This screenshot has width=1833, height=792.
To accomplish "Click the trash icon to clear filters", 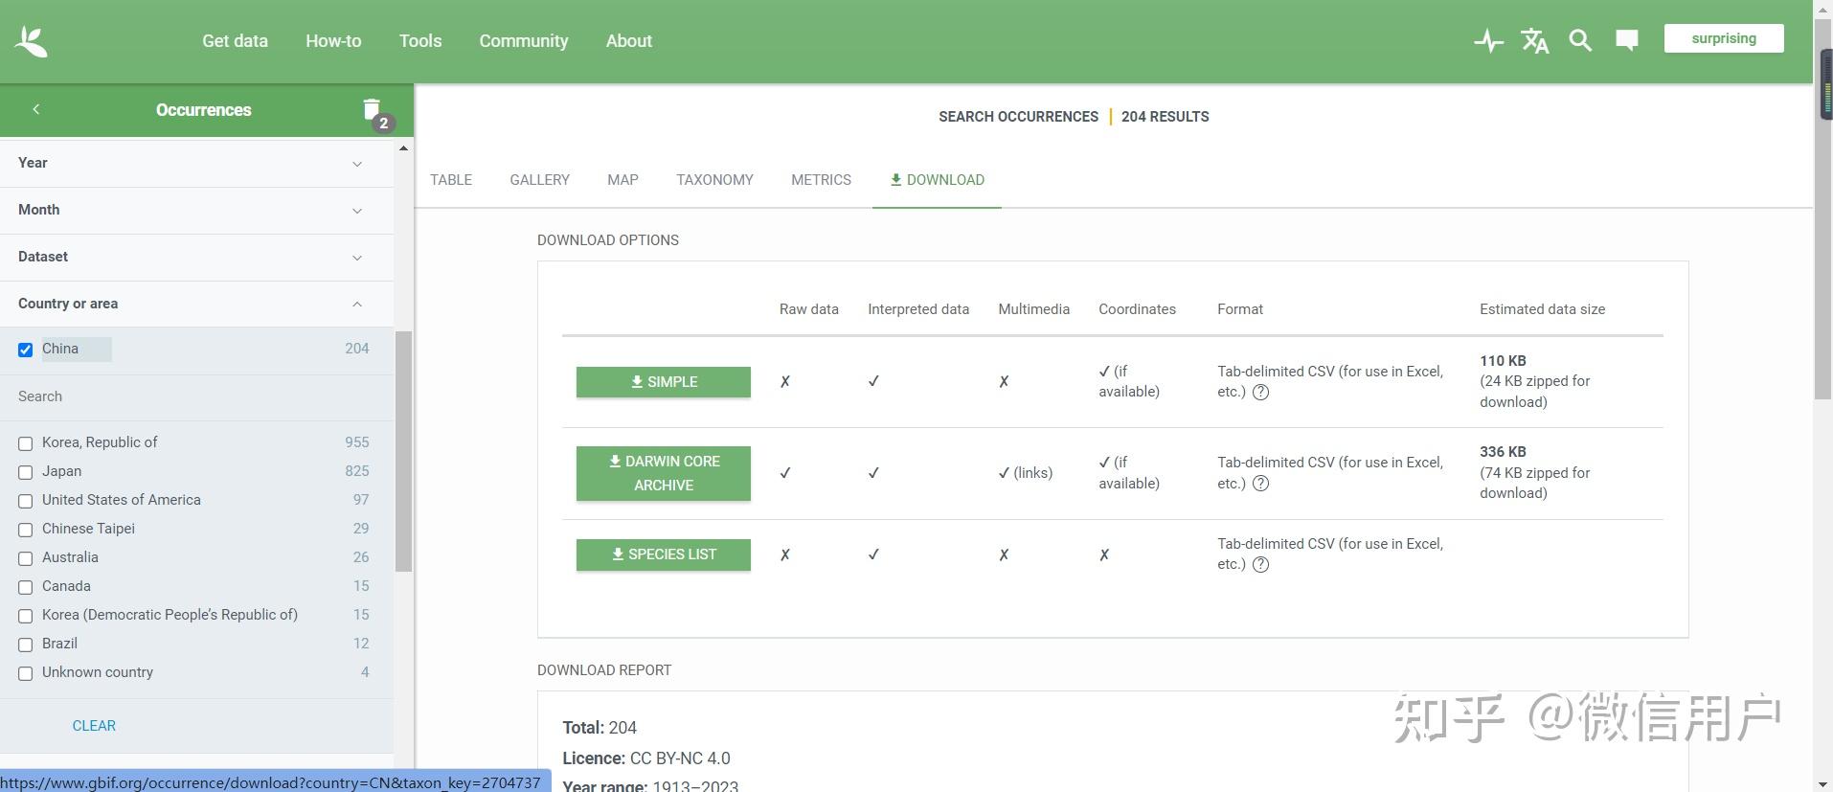I will 372,109.
